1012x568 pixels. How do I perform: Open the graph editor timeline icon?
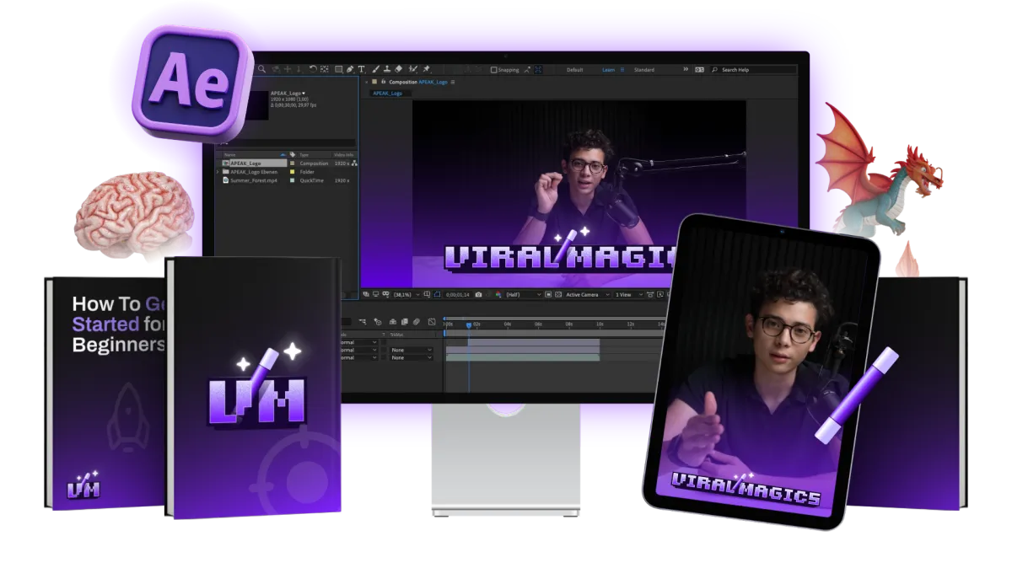click(432, 322)
